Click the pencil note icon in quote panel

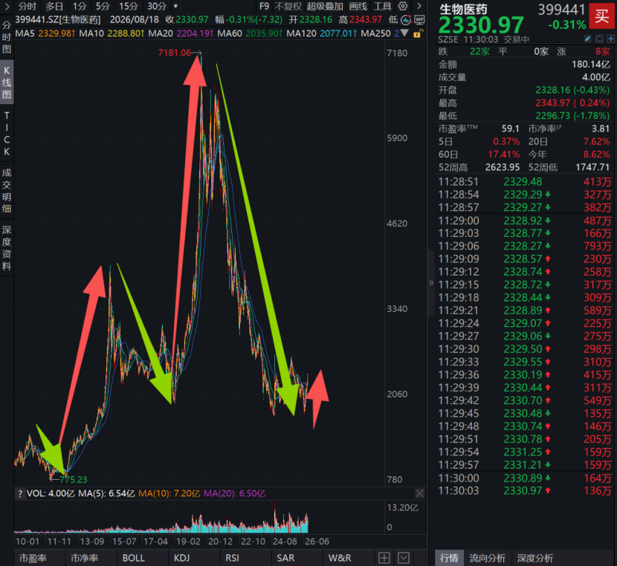tap(587, 39)
